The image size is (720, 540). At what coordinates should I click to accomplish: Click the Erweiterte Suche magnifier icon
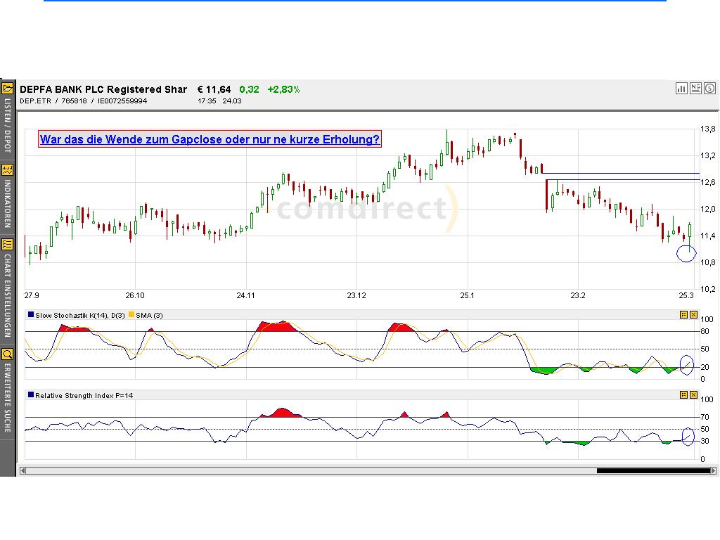click(8, 354)
